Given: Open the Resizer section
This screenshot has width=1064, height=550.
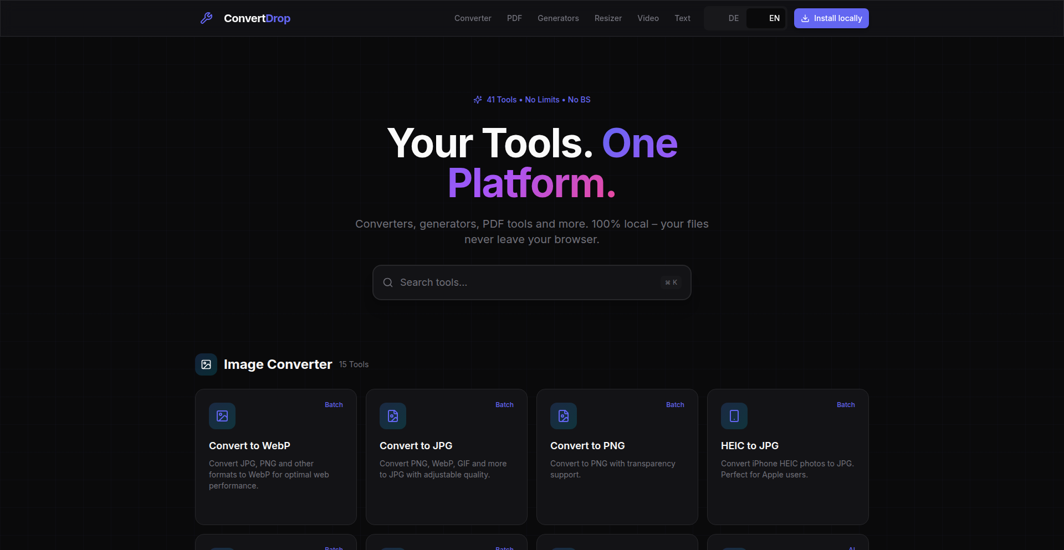Looking at the screenshot, I should coord(607,18).
